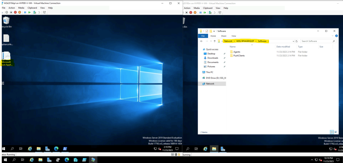Select This PC in navigation pane
The height and width of the screenshot is (163, 343).
pos(208,72)
